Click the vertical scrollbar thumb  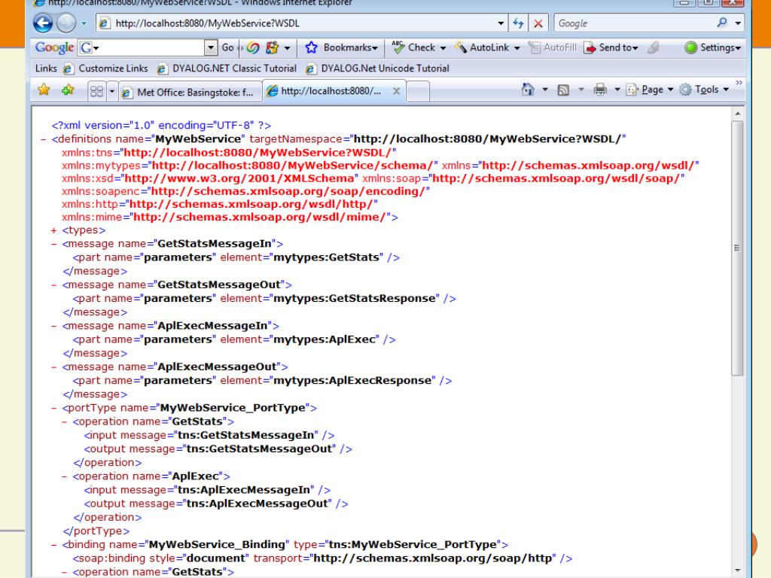coord(738,248)
